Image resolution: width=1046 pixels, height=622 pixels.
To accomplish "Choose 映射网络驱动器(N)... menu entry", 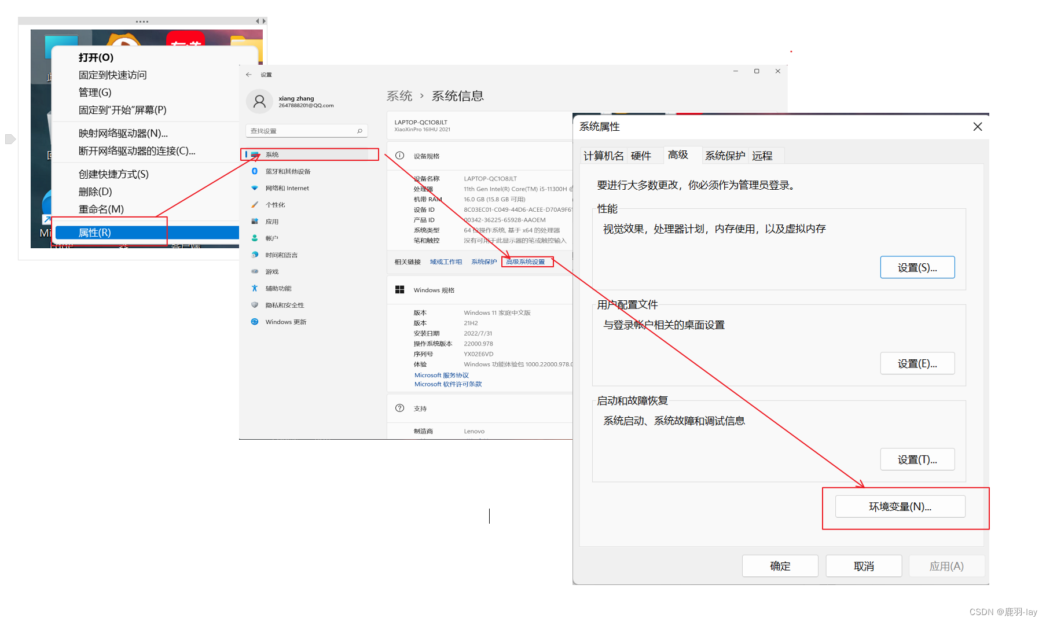I will [x=123, y=133].
